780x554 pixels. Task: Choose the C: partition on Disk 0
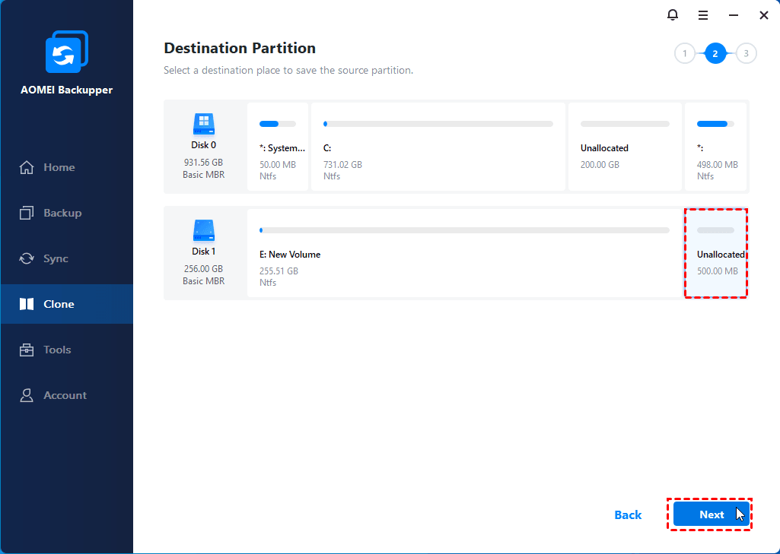tap(438, 147)
